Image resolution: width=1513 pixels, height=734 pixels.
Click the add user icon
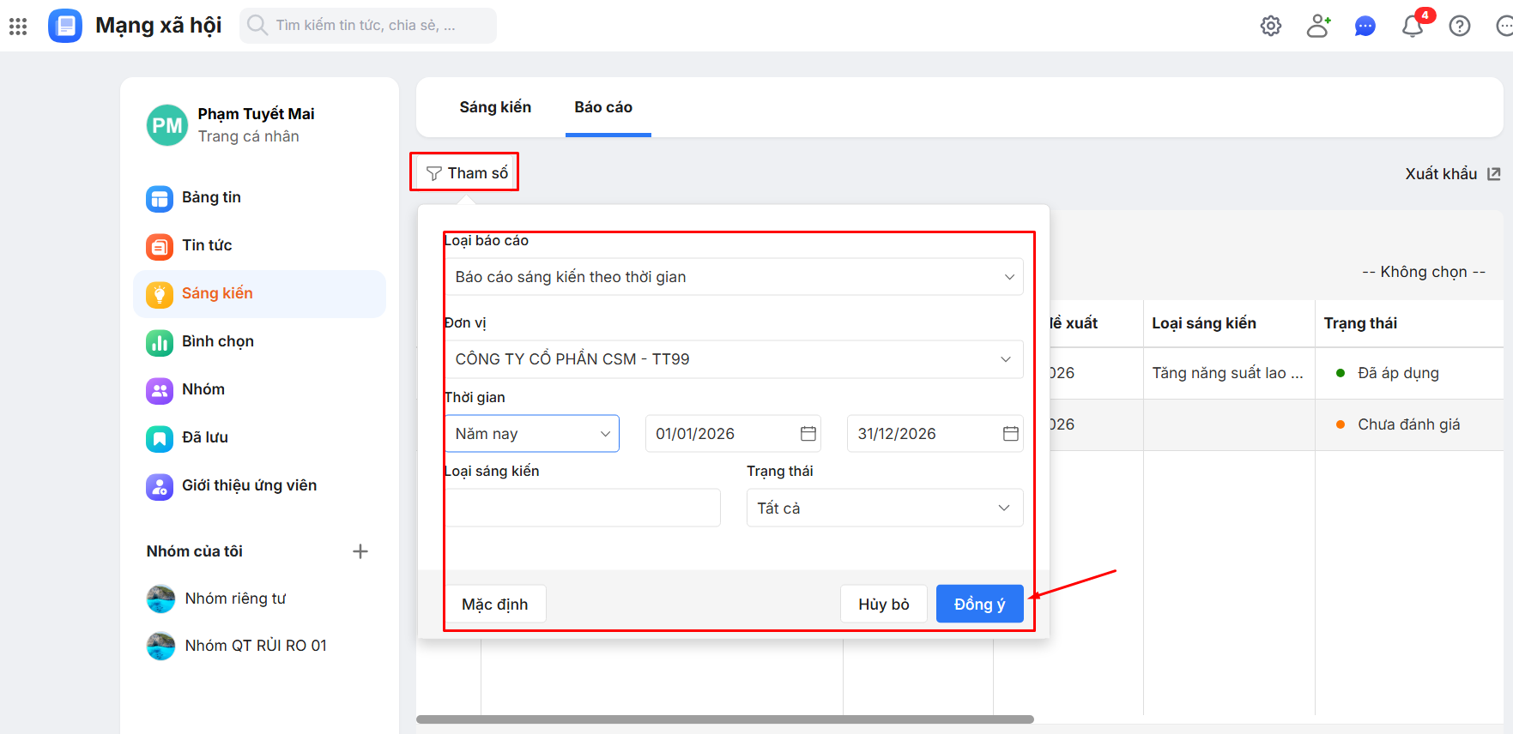tap(1318, 26)
